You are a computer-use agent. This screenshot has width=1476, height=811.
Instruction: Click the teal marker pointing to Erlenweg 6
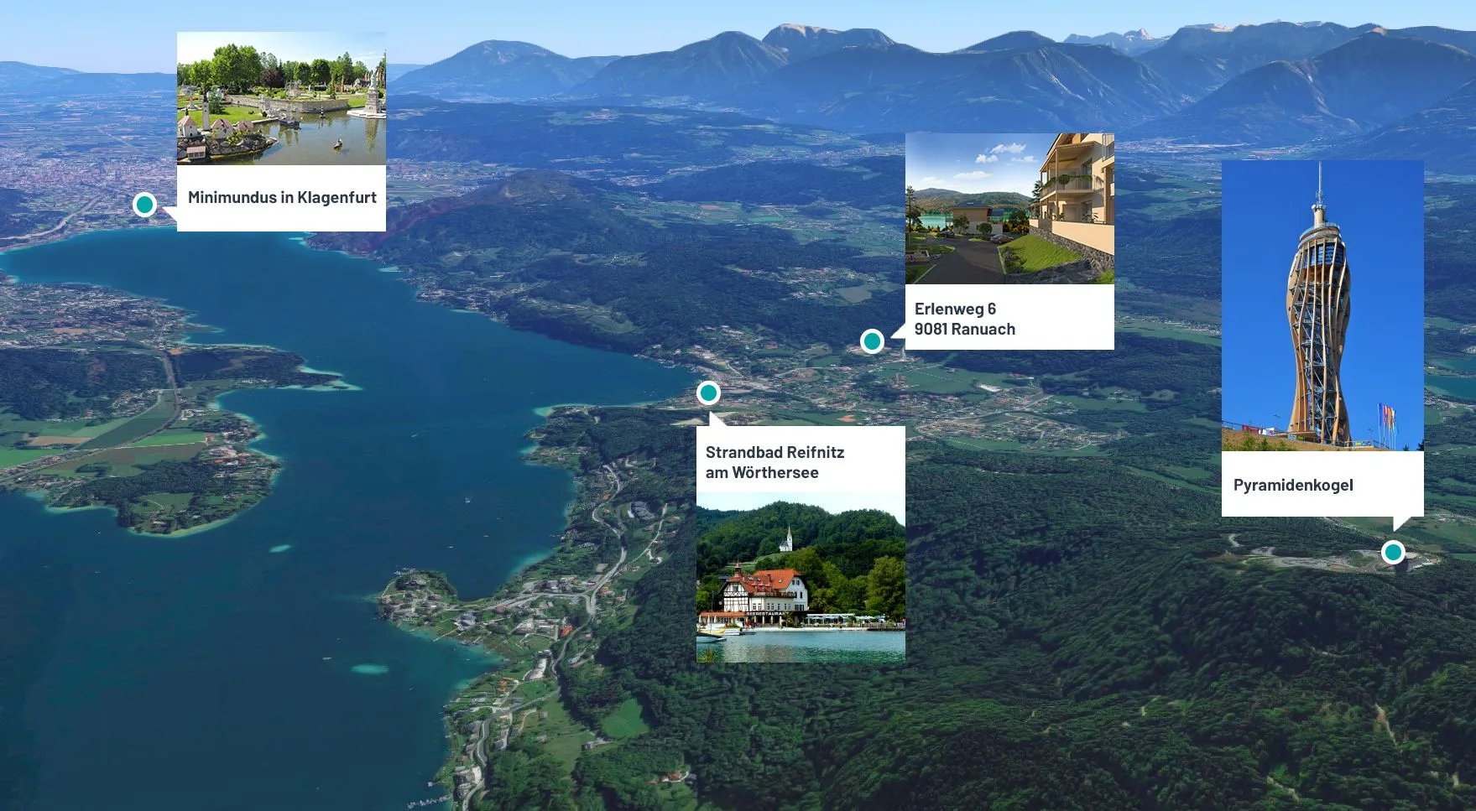tap(872, 341)
